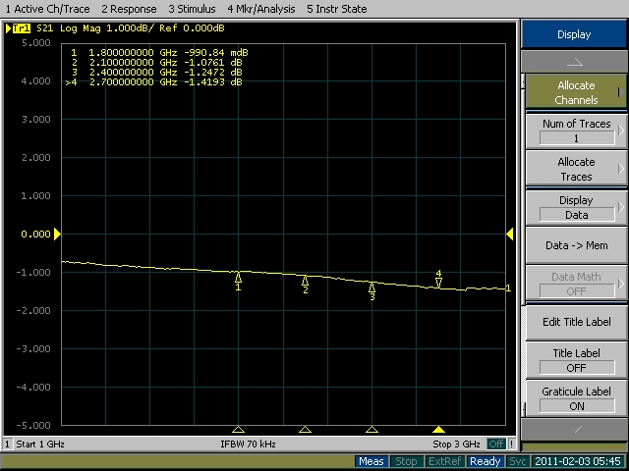
Task: Click the exclamation warning indicator
Action: click(511, 444)
